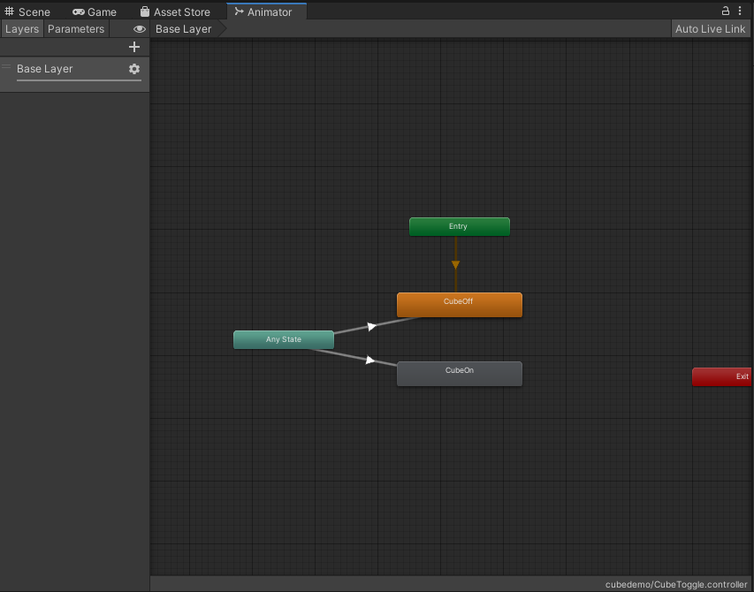Viewport: 754px width, 592px height.
Task: Open the Animator window options menu
Action: pyautogui.click(x=740, y=11)
